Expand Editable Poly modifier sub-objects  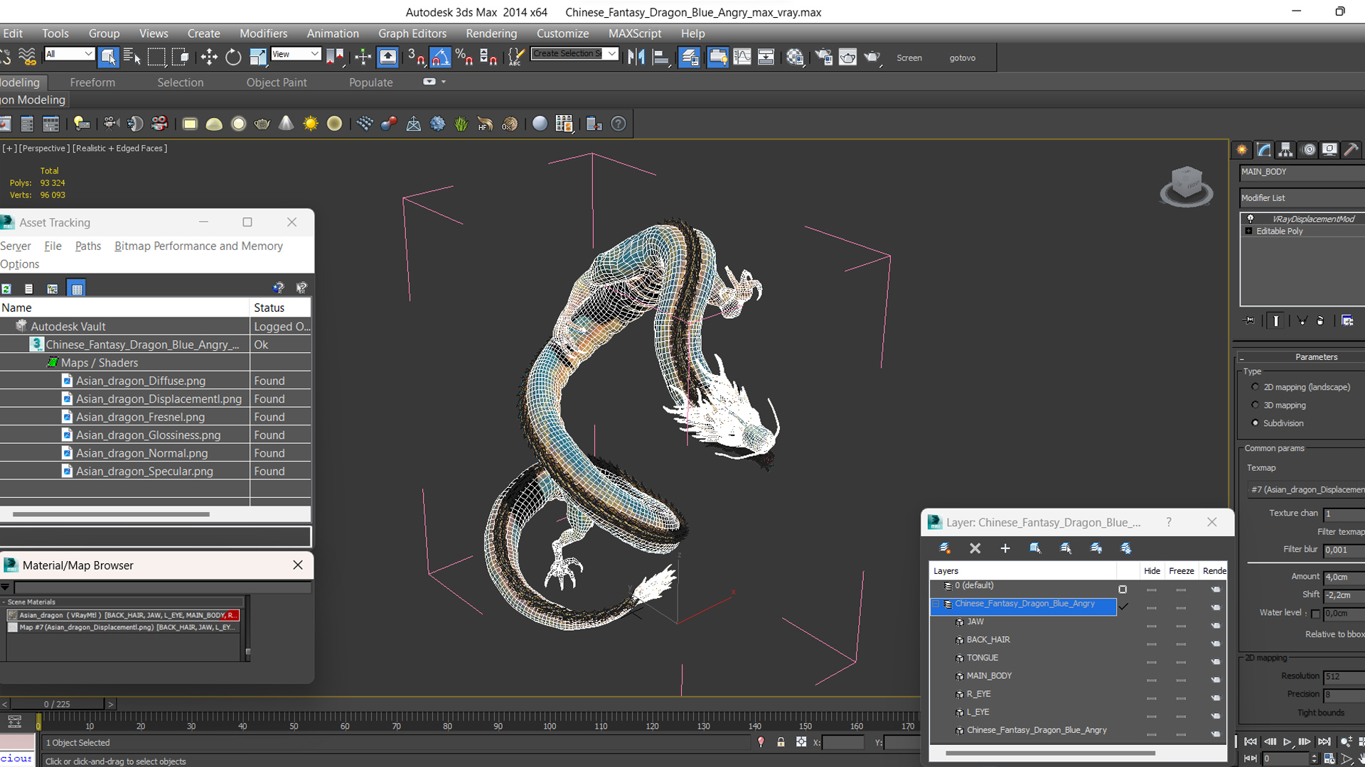tap(1248, 232)
